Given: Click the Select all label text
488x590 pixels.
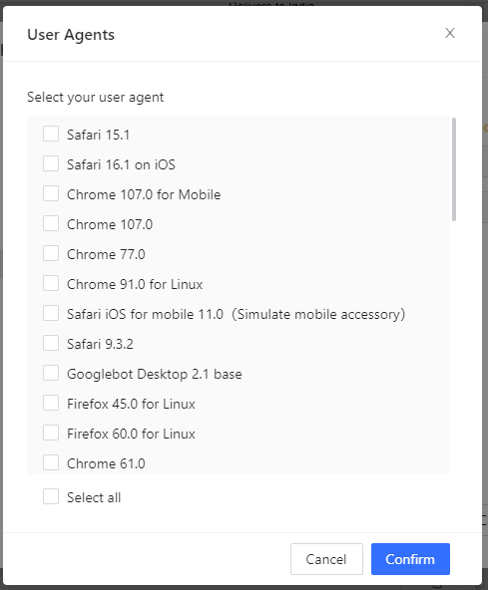Looking at the screenshot, I should click(x=94, y=497).
